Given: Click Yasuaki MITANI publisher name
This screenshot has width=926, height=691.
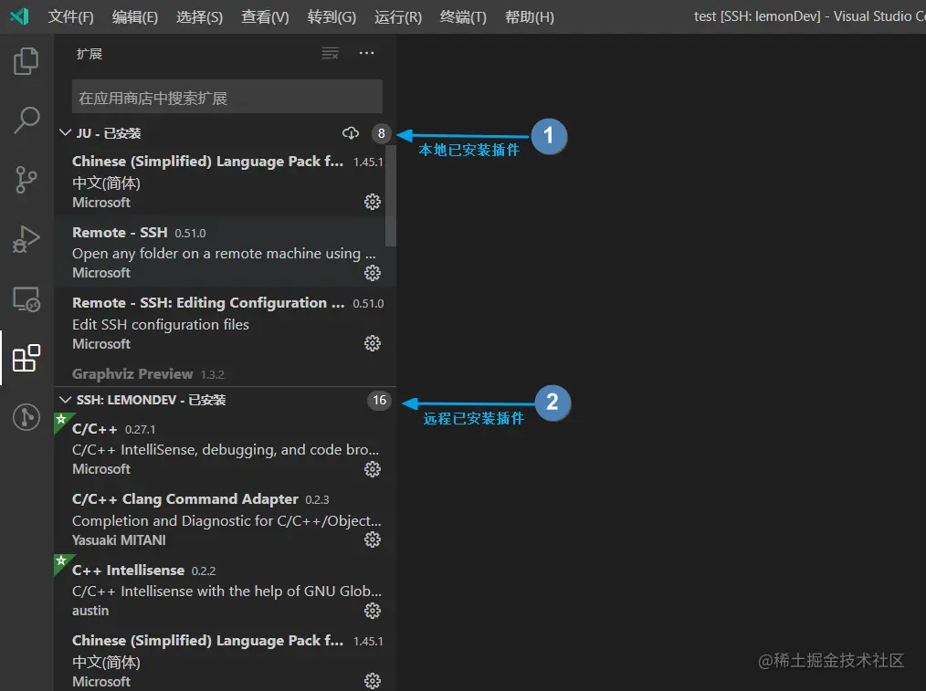Looking at the screenshot, I should (x=119, y=540).
